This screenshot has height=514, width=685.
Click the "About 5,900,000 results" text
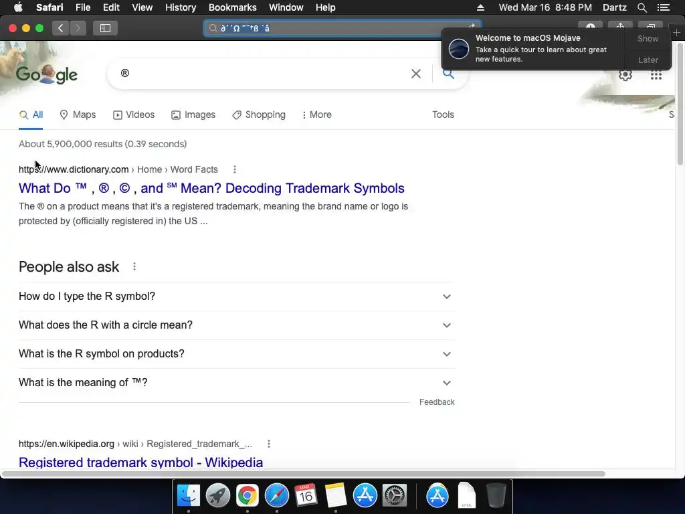[102, 145]
